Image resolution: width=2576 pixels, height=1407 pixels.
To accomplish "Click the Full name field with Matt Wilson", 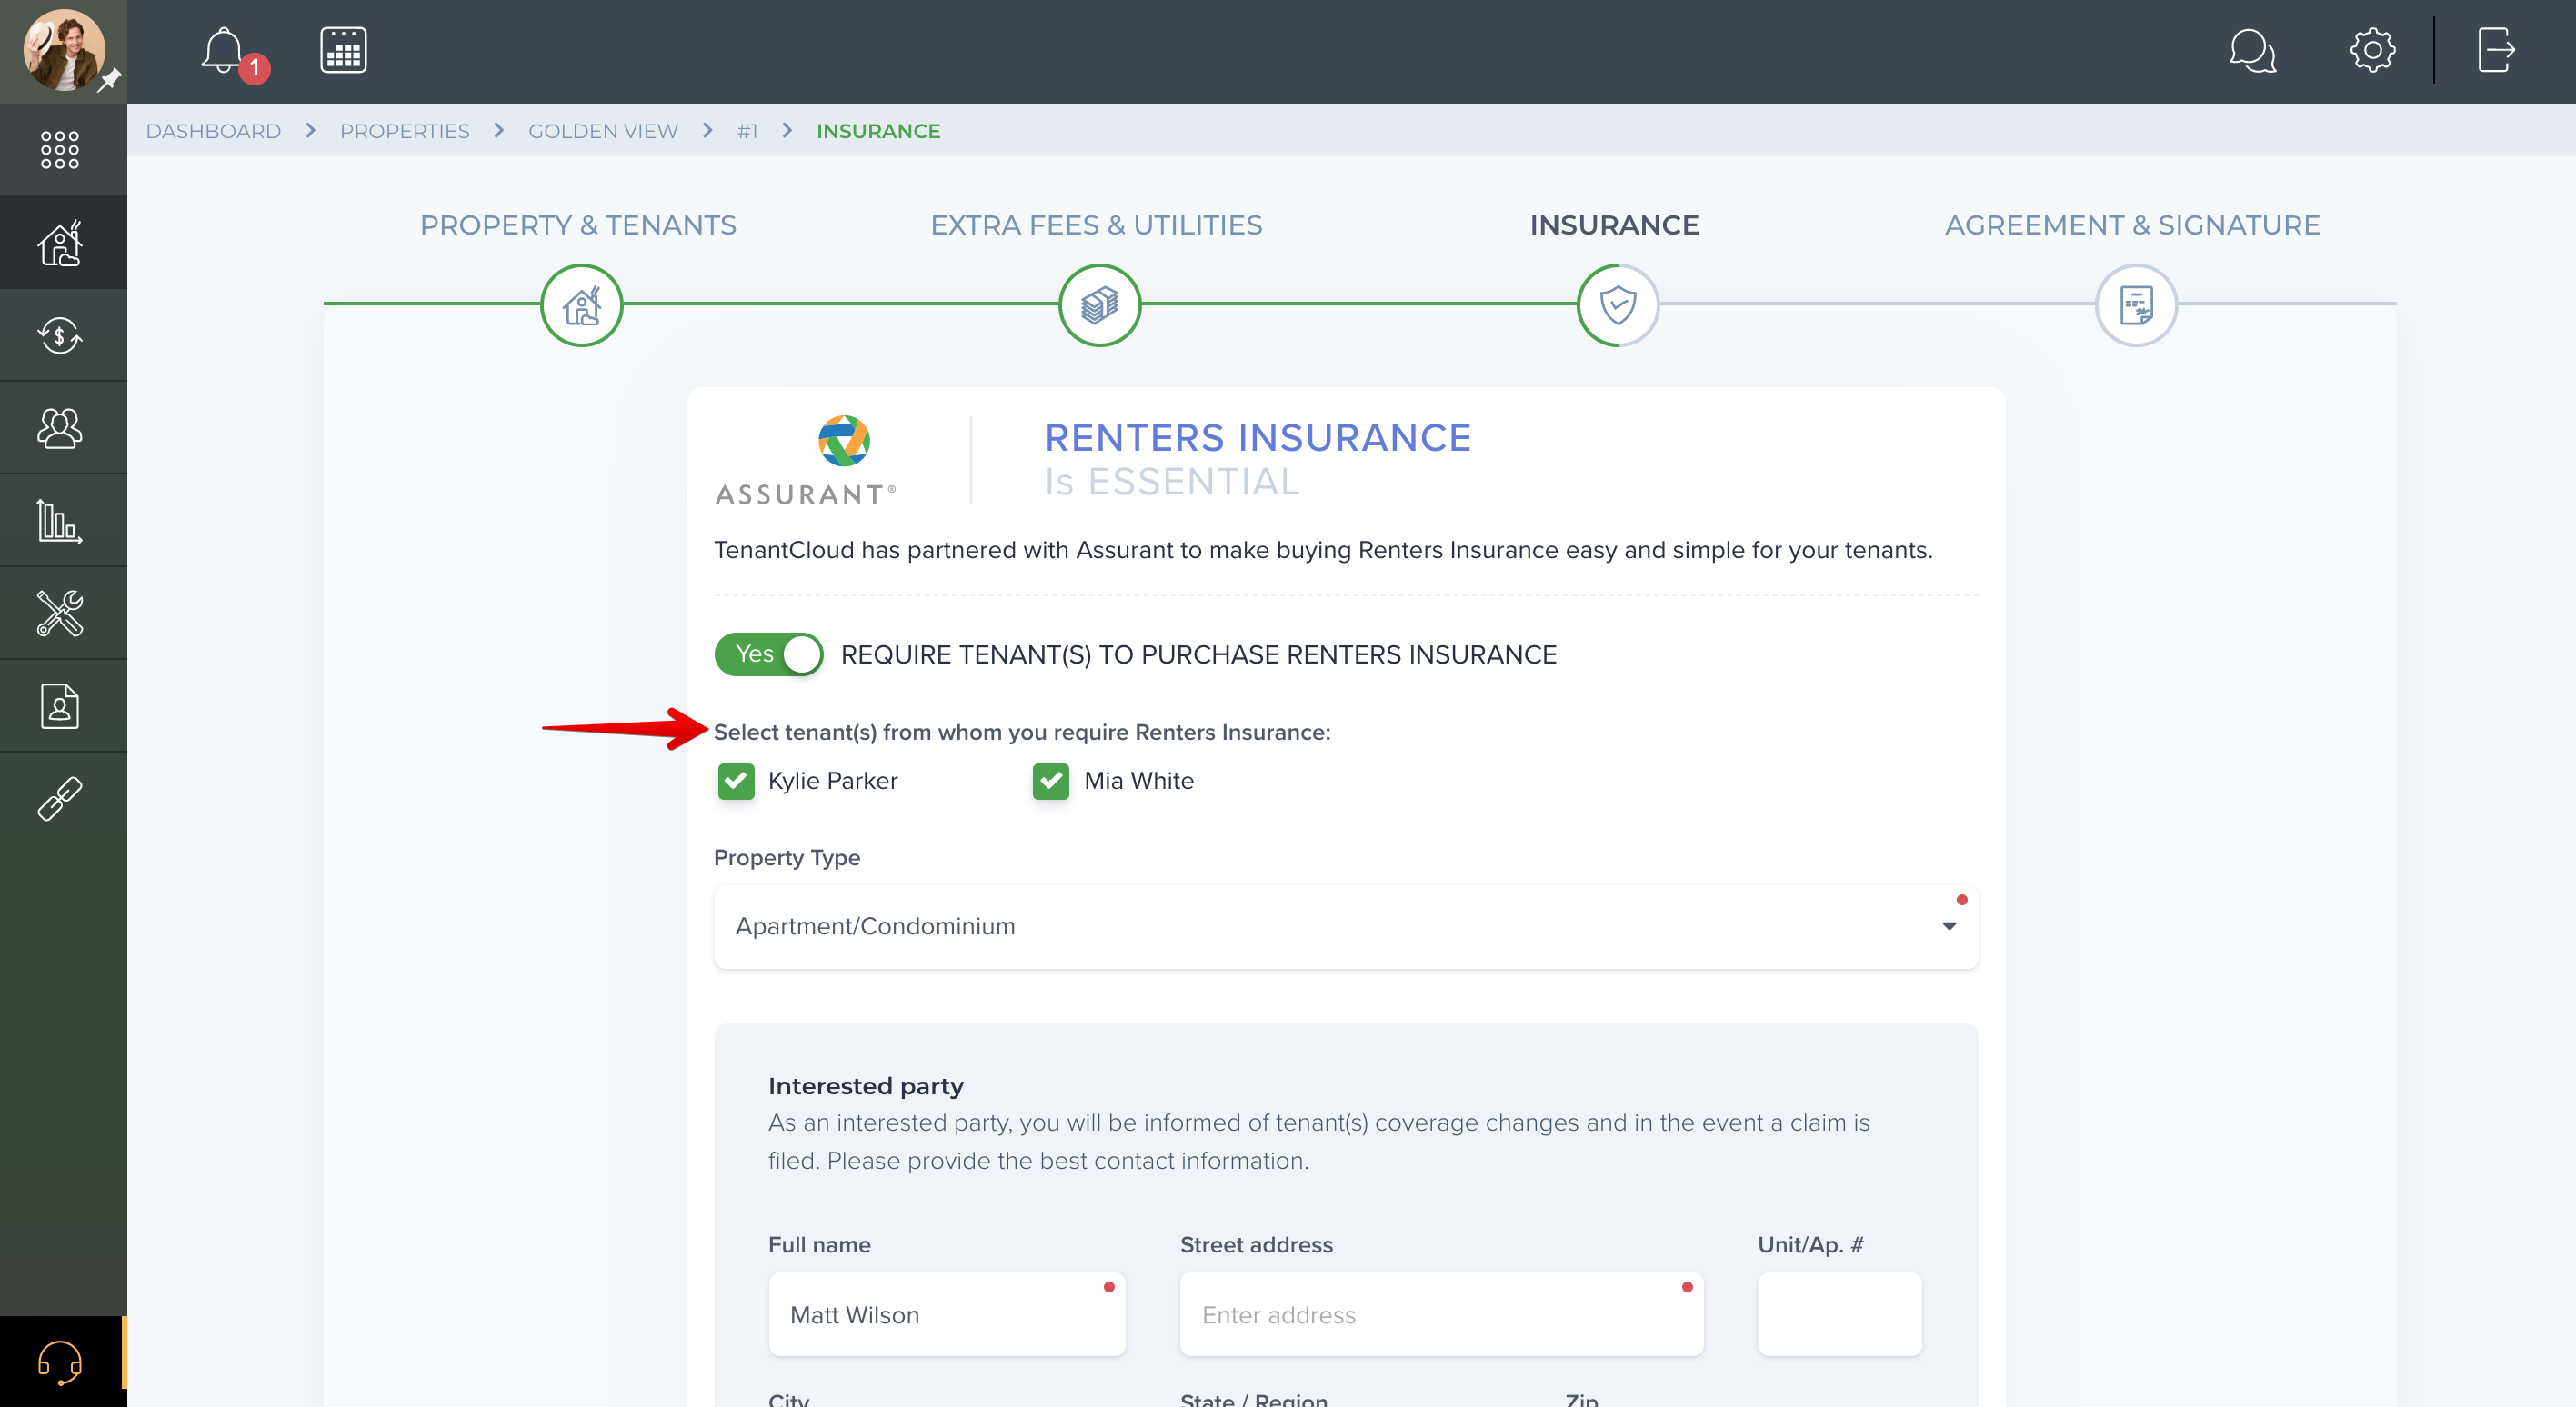I will [x=947, y=1314].
